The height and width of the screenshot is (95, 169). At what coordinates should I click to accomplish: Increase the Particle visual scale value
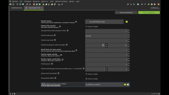(129, 40)
